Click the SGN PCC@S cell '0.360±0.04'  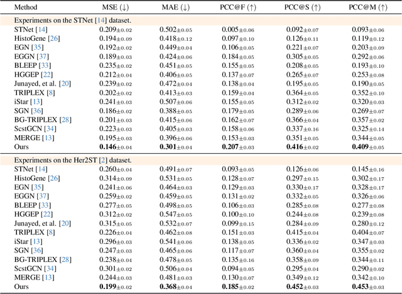point(303,251)
